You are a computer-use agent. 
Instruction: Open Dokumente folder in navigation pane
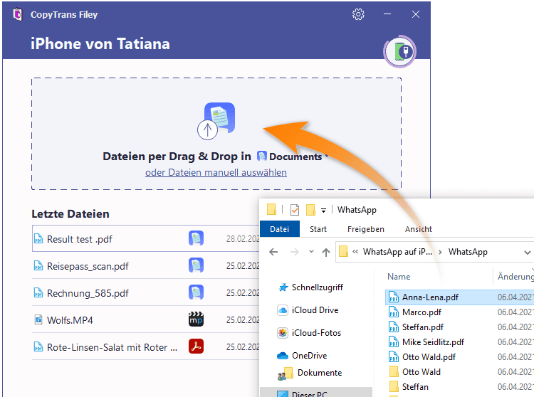click(320, 373)
